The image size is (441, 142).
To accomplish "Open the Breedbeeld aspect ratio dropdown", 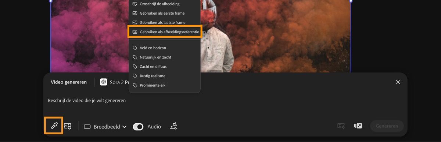I will pyautogui.click(x=105, y=127).
